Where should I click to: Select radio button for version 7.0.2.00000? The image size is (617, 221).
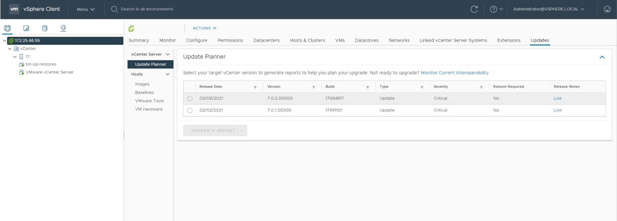tap(190, 99)
